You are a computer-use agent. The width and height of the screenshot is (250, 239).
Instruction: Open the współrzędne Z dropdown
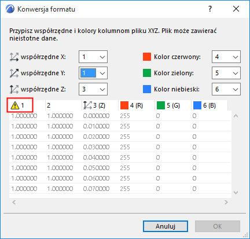[x=93, y=89]
